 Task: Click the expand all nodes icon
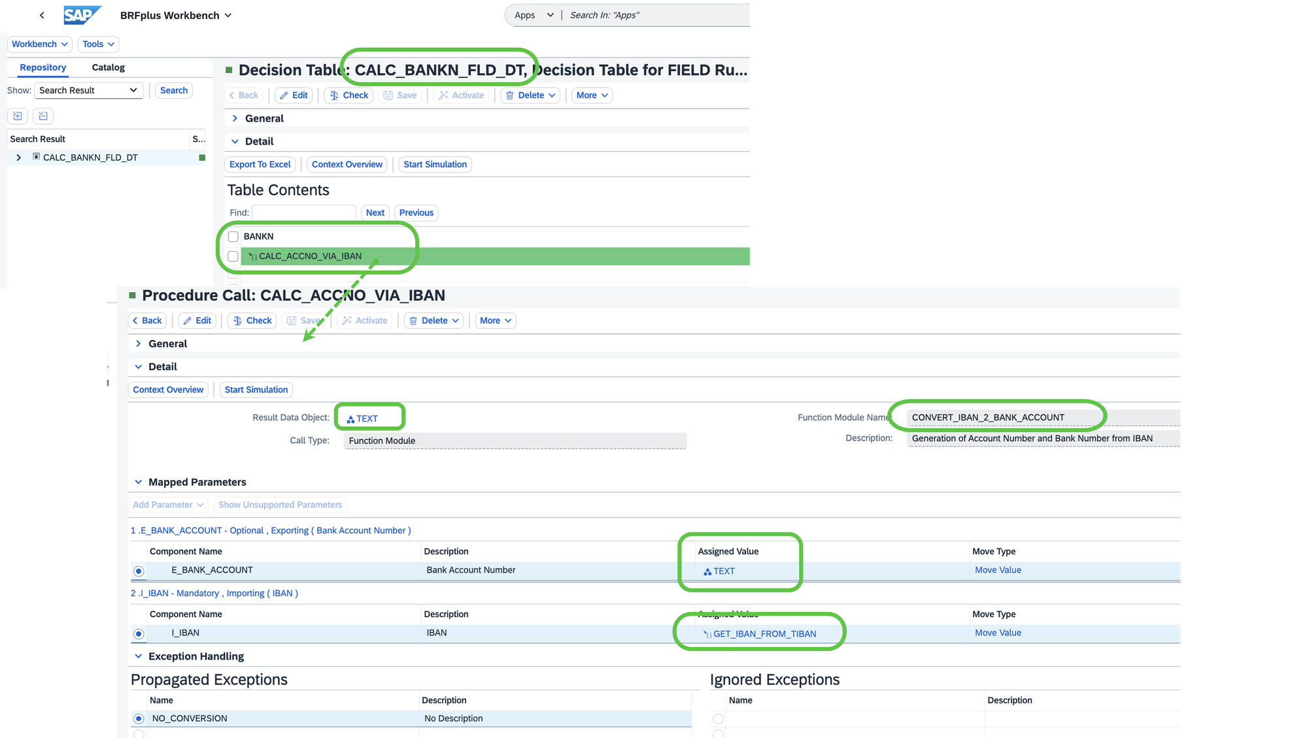click(18, 116)
